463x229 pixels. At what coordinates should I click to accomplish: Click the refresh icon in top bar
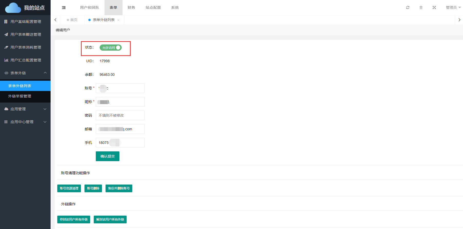408,7
